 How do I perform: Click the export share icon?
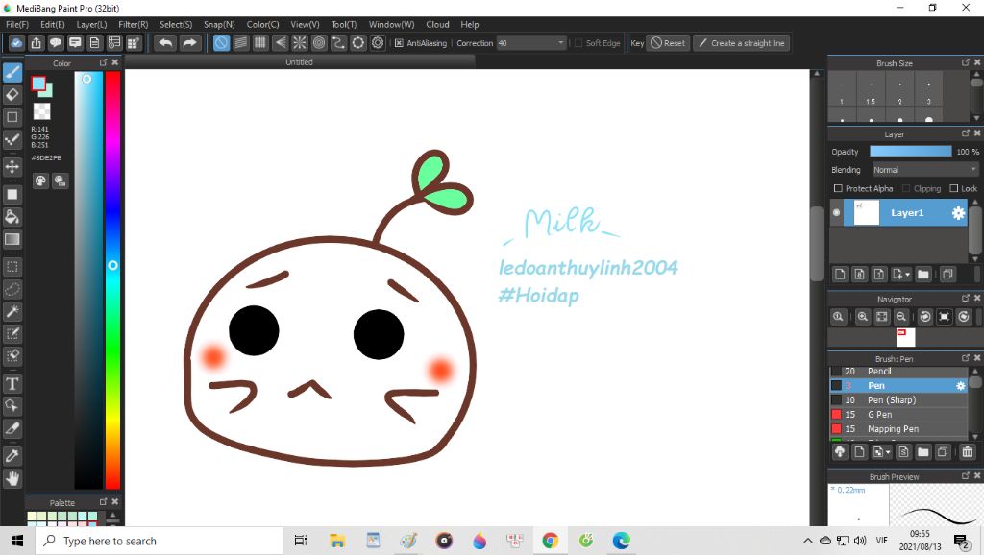tap(37, 42)
